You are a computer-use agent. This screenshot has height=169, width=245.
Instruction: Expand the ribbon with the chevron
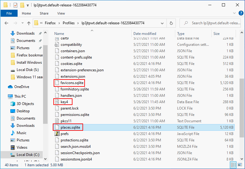click(x=234, y=13)
